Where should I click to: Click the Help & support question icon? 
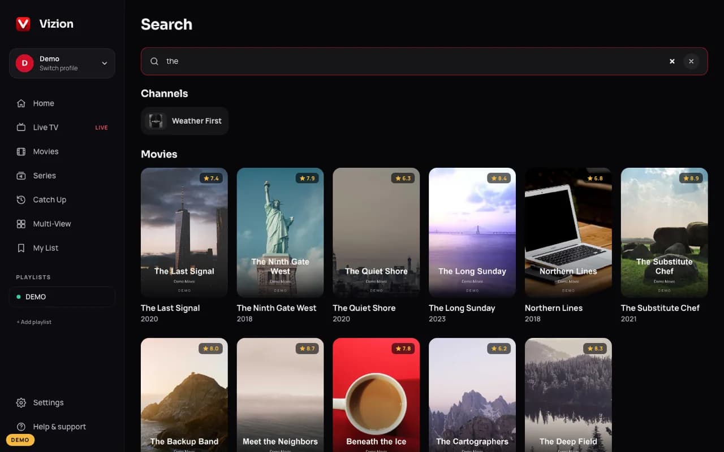click(21, 427)
